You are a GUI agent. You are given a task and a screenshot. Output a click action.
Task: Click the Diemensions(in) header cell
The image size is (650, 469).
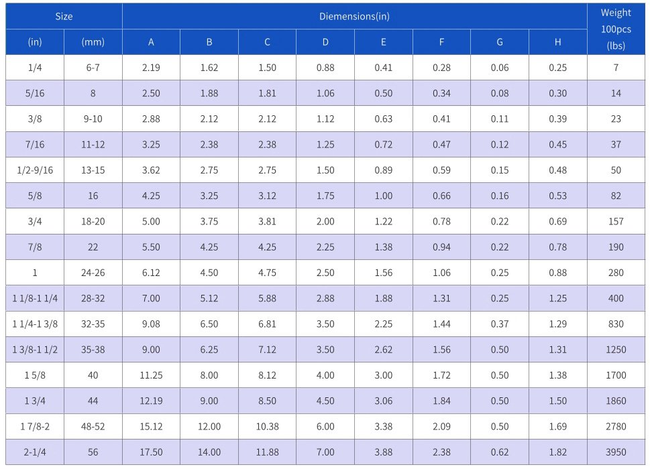pos(354,16)
